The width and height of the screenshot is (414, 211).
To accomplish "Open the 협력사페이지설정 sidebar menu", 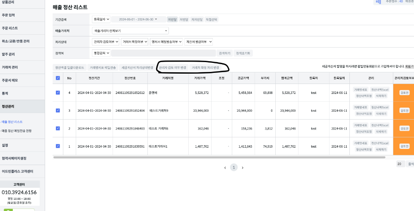I will 22,158.
